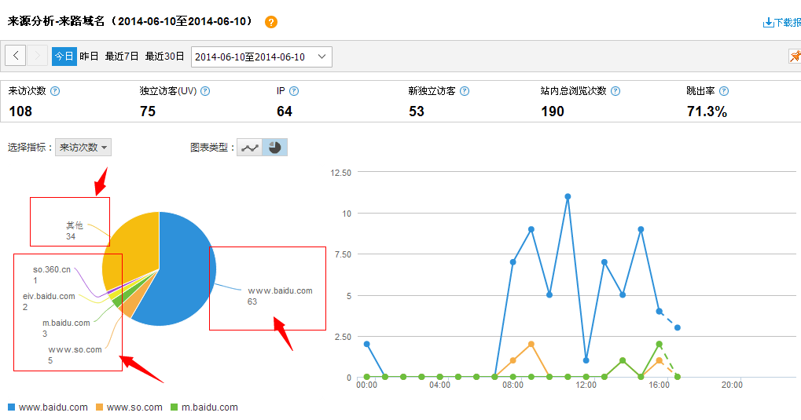This screenshot has height=420, width=801.
Task: Click the 其他 34 pie label
Action: click(74, 231)
